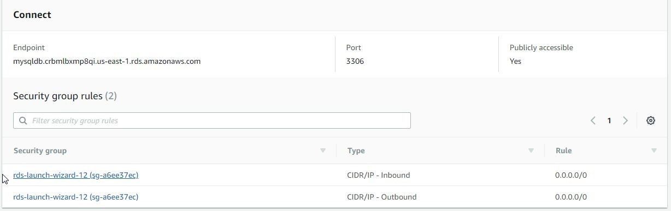Go to the previous page chevron
Screen dimensions: 671x211
[x=593, y=120]
